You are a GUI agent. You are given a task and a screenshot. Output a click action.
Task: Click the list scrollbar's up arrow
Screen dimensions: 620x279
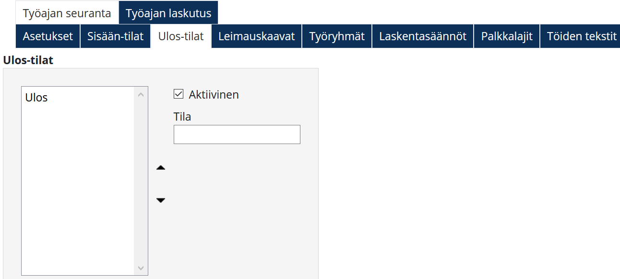(x=141, y=95)
